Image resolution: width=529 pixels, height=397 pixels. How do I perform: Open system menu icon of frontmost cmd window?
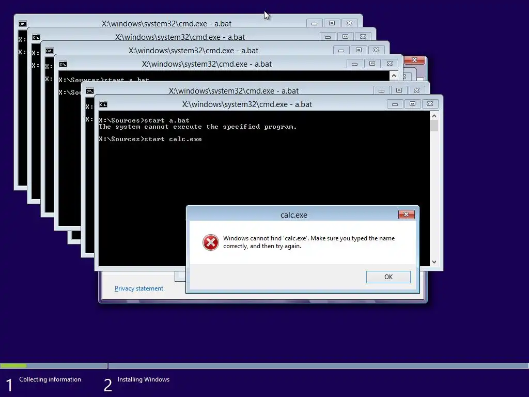tap(103, 104)
